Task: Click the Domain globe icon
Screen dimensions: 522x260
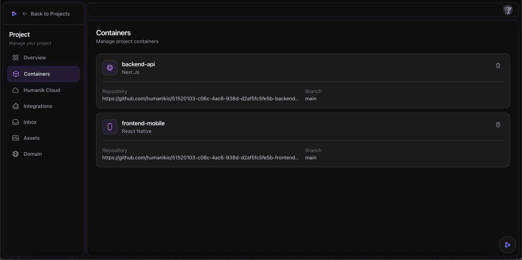Action: pos(15,154)
